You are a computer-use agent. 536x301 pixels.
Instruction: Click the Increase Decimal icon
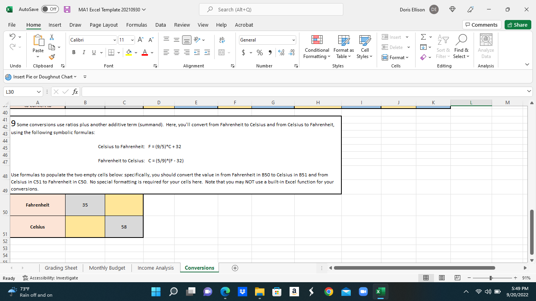282,52
